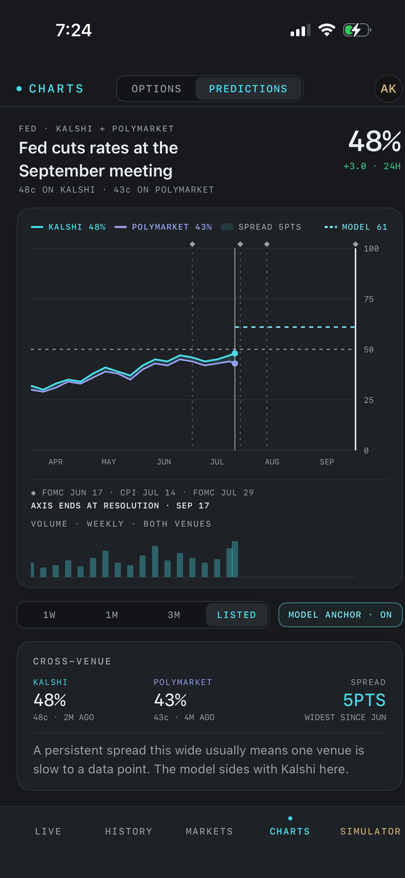
Task: Select the 1M time range
Action: 112,615
